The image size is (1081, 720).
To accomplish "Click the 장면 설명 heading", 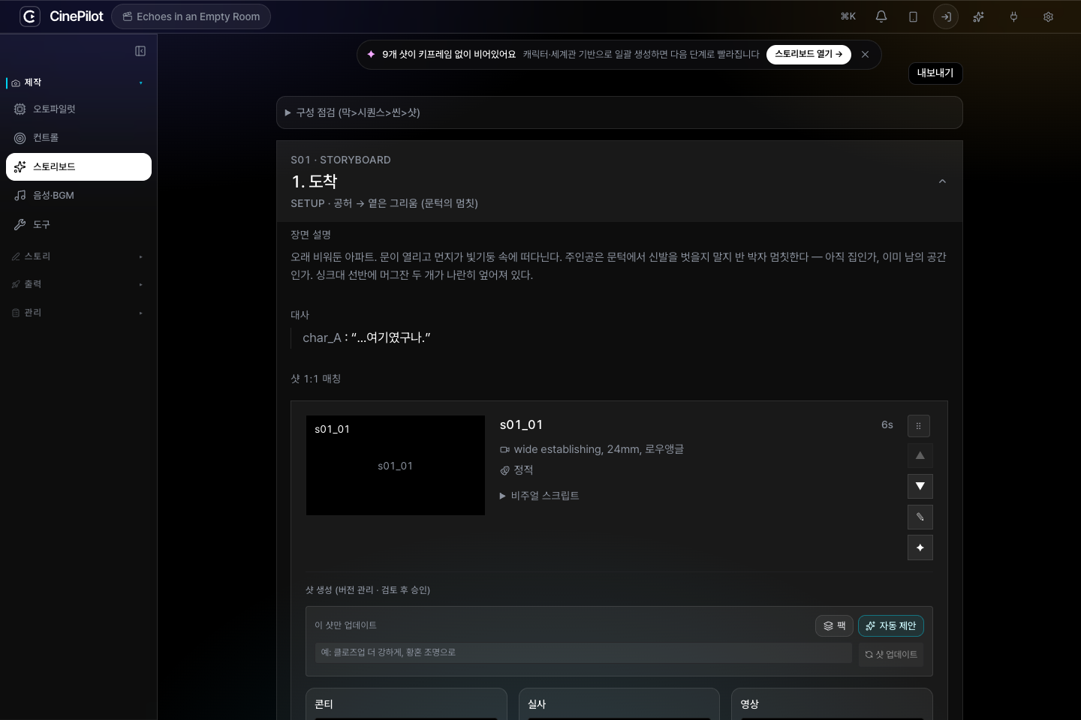I will (311, 235).
